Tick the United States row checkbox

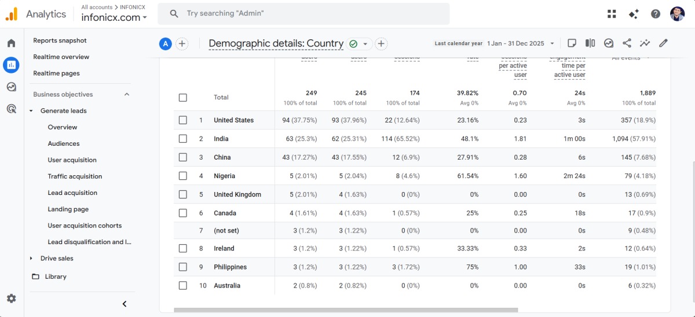coord(183,120)
